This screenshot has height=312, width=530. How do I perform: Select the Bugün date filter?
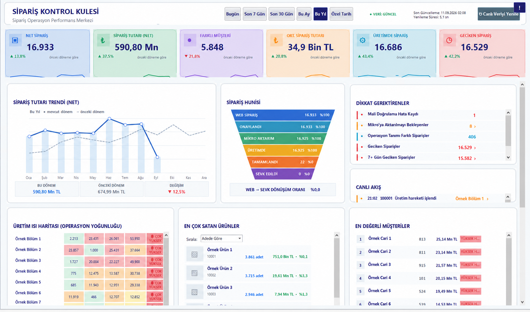[233, 14]
